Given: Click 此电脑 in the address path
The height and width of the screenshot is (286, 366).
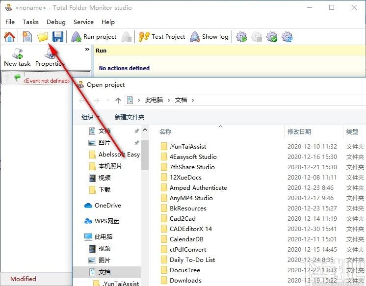Looking at the screenshot, I should pos(154,100).
